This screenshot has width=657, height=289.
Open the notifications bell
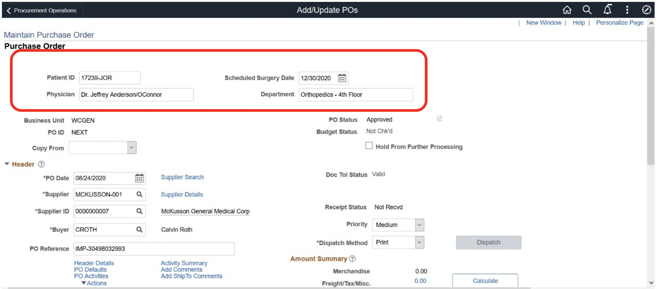click(607, 10)
